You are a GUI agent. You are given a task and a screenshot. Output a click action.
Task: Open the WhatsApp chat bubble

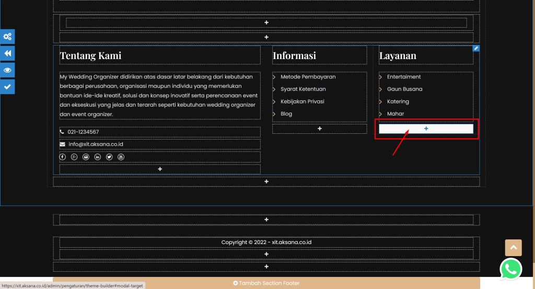tap(510, 269)
